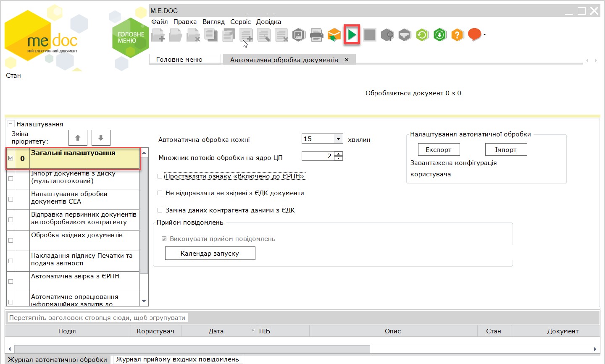Toggle Виконувати прийом повідомлень checkbox
The image size is (605, 364).
[164, 239]
